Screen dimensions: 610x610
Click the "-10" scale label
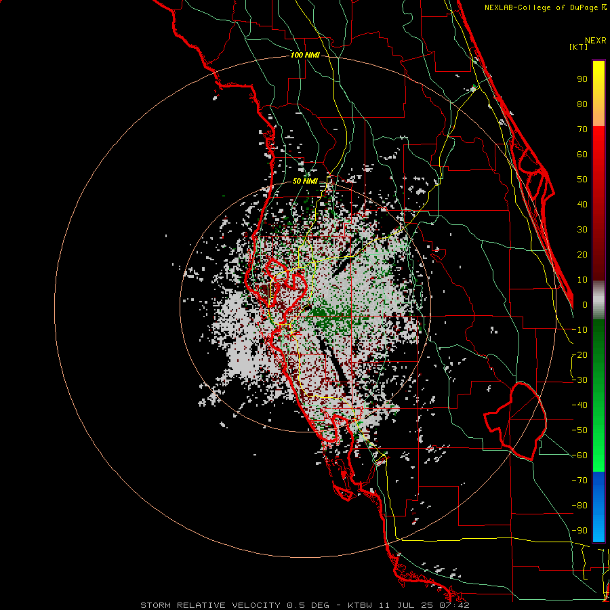579,330
